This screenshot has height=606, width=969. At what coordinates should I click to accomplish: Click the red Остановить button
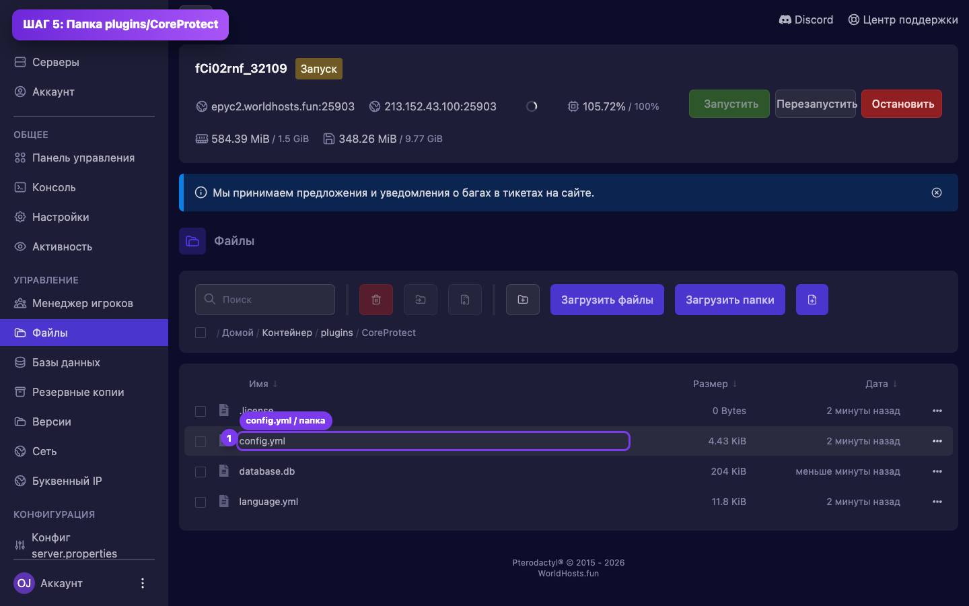click(x=902, y=104)
